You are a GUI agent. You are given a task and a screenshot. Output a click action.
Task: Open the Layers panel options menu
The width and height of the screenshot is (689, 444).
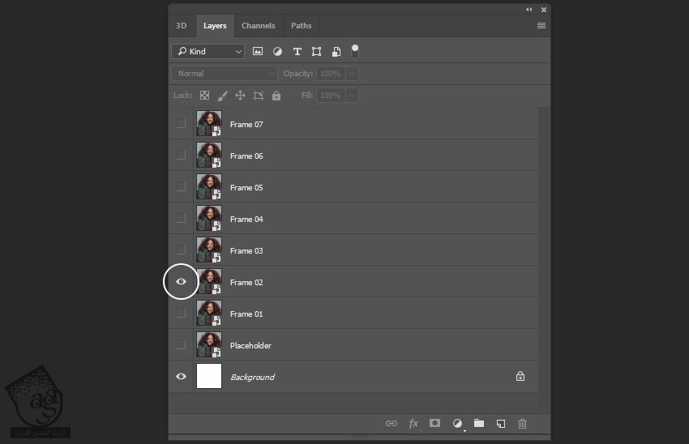coord(541,25)
